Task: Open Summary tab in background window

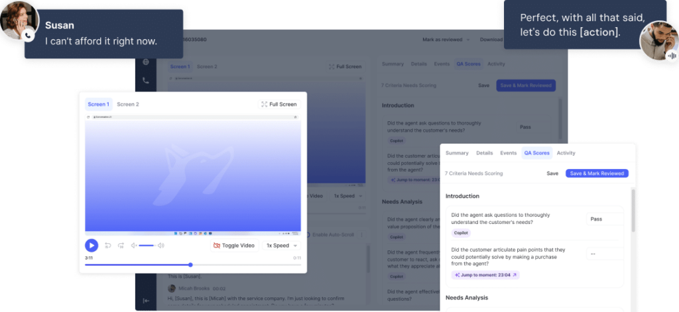Action: [393, 64]
